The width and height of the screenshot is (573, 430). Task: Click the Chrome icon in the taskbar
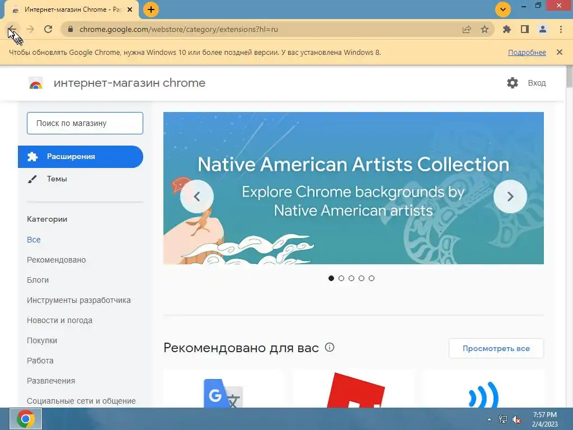click(26, 419)
